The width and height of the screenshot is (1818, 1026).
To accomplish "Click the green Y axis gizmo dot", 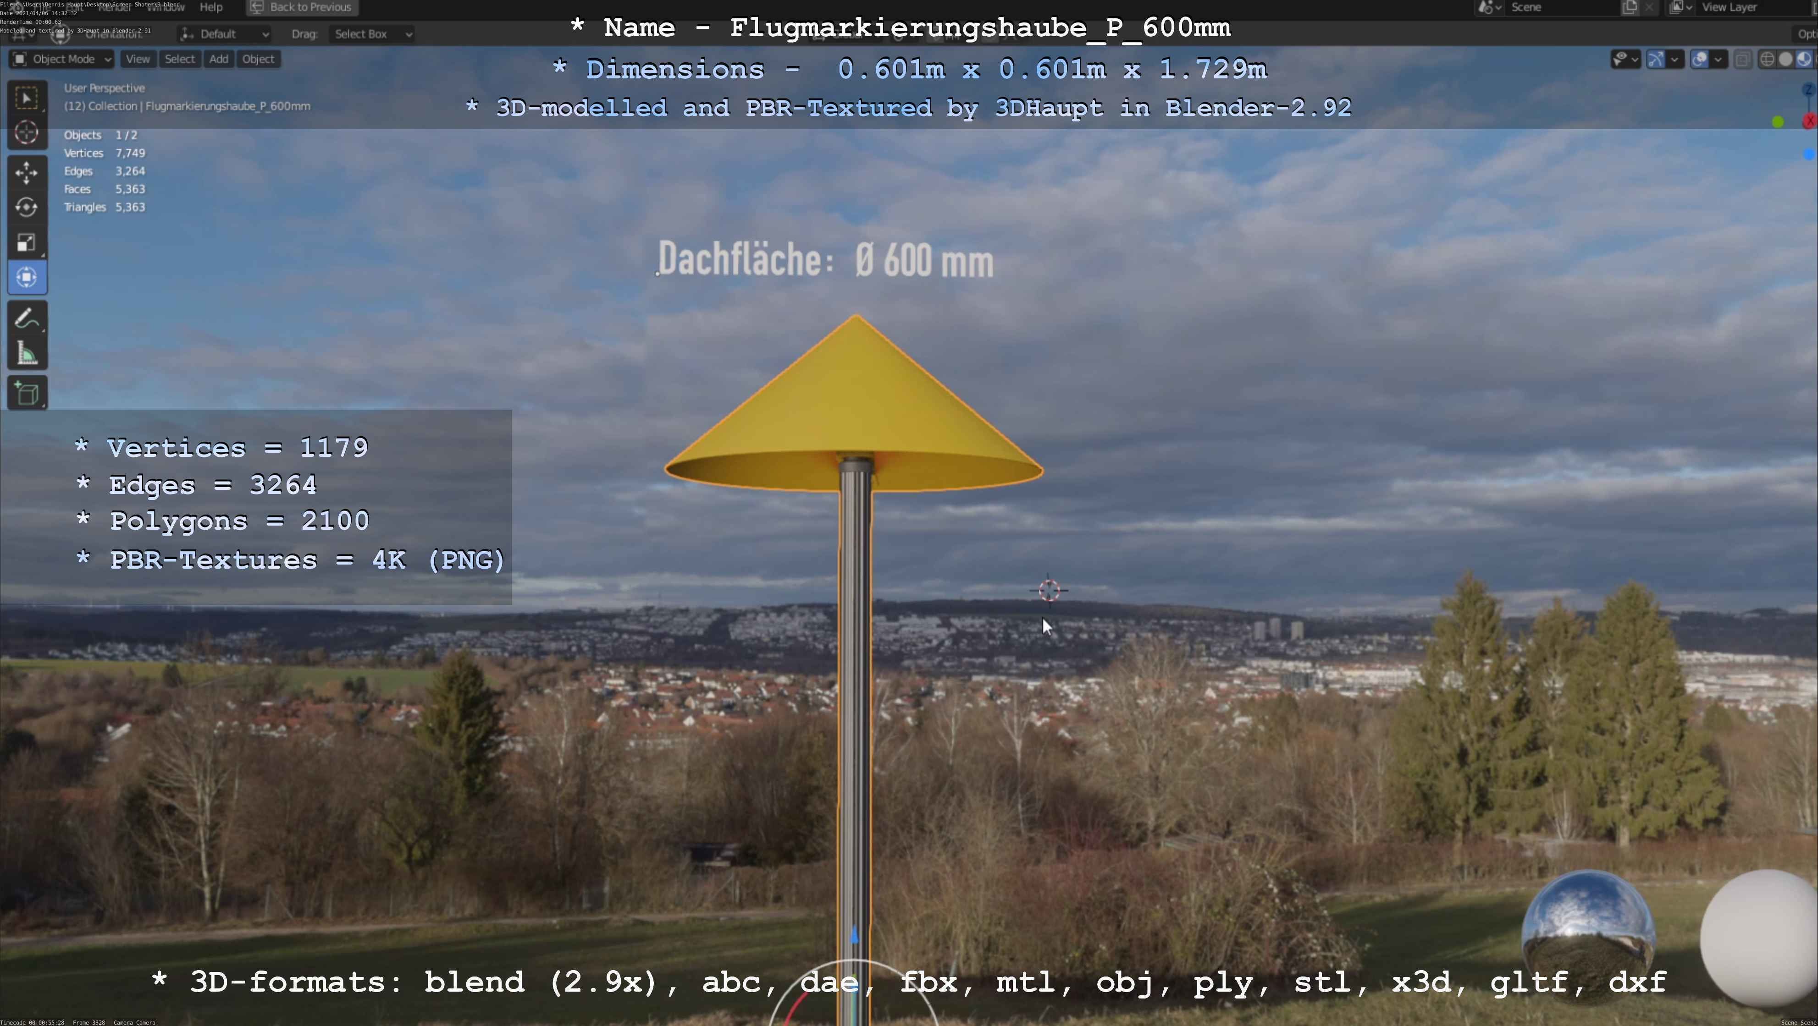I will (1778, 123).
